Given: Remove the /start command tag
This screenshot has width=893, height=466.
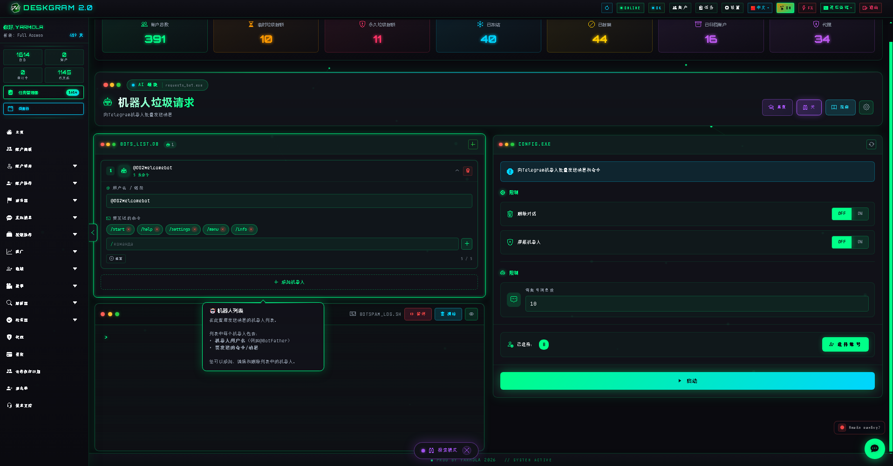Looking at the screenshot, I should (x=129, y=229).
